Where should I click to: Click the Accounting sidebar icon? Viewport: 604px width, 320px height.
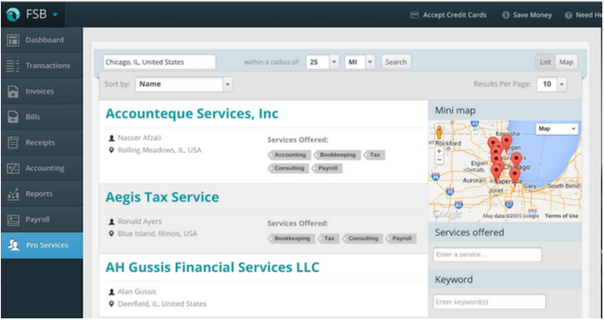point(13,169)
